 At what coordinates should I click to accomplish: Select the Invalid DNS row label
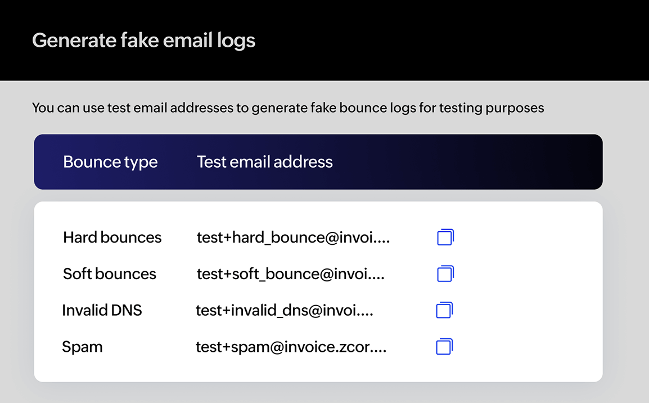click(102, 310)
